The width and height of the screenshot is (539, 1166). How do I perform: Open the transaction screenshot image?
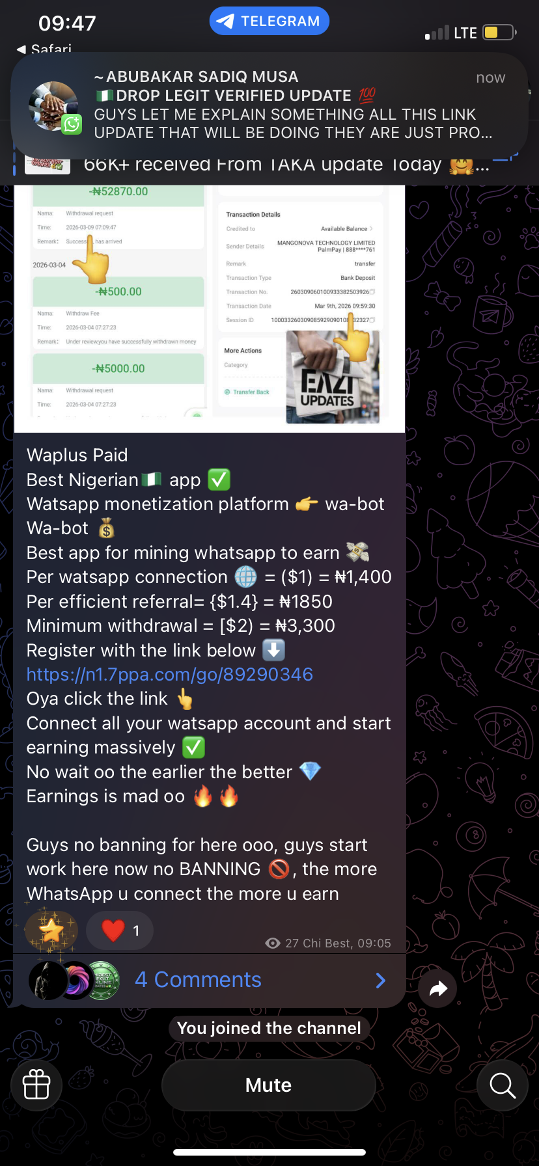[x=210, y=306]
